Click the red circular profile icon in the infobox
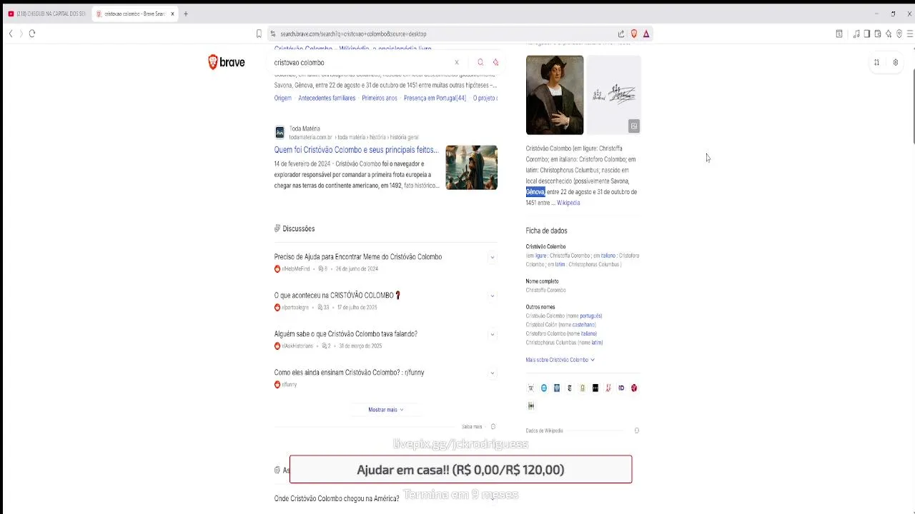The height and width of the screenshot is (514, 915). point(634,388)
